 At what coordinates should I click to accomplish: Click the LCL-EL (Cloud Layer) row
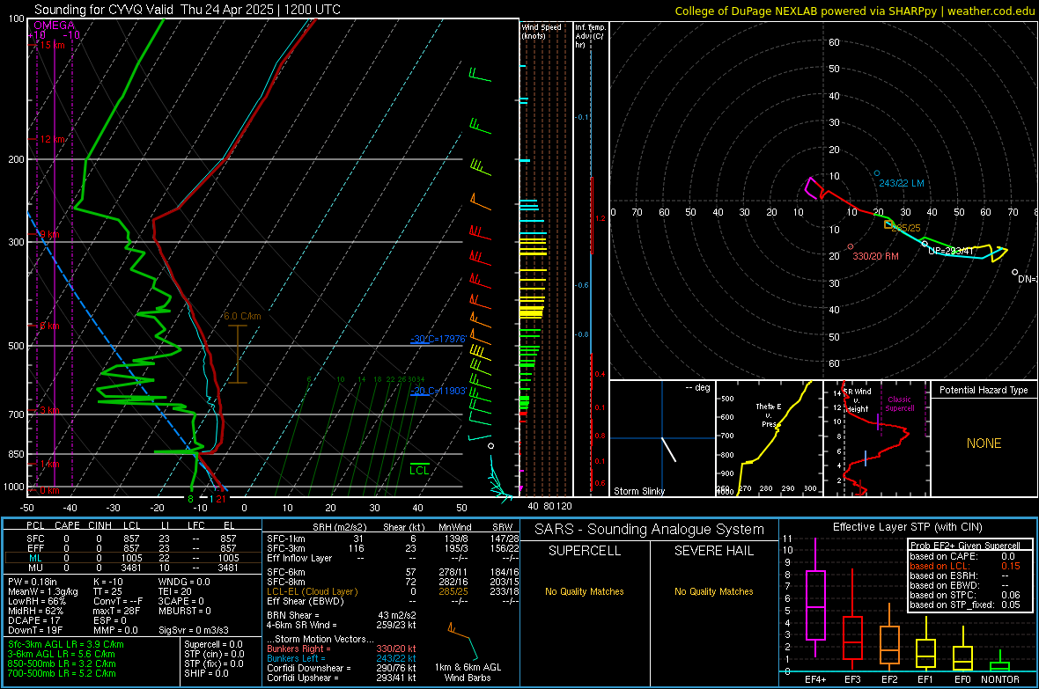(x=393, y=591)
